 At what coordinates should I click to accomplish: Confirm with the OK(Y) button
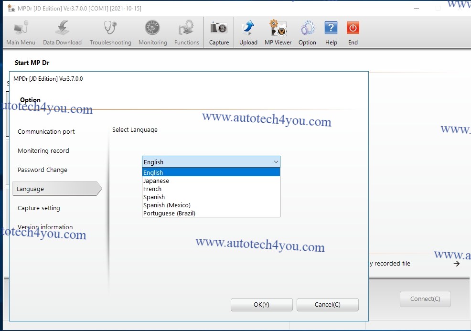[x=261, y=305]
